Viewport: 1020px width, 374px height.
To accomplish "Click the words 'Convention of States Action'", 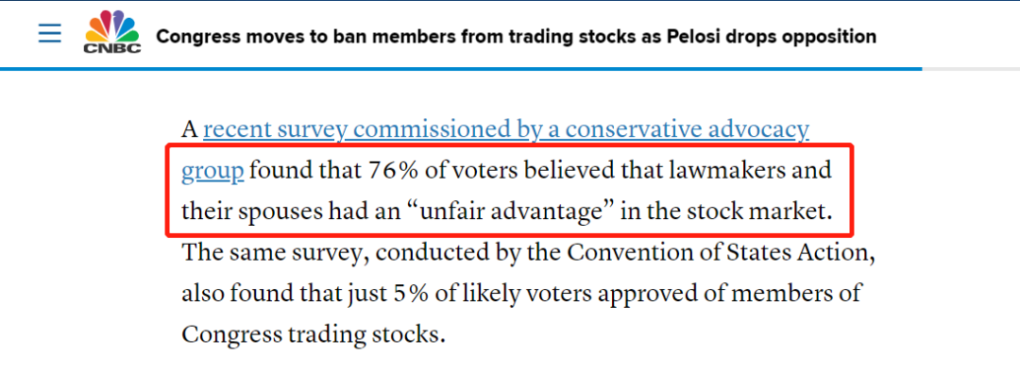I will (718, 253).
